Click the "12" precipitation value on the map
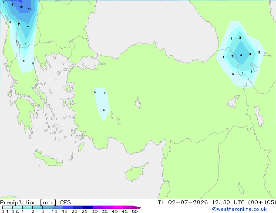 click(30, 9)
